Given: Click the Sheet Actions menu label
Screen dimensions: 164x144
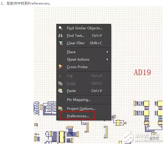Looking at the screenshot, I should tap(78, 59).
